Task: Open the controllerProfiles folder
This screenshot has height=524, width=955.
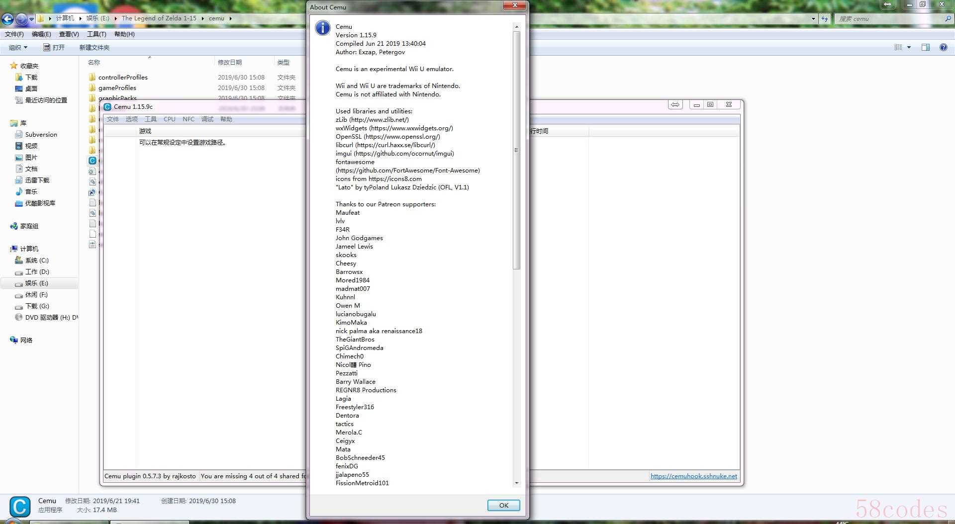Action: pos(123,77)
